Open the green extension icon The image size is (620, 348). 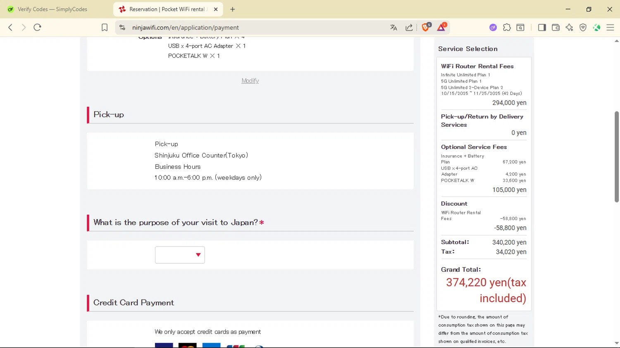pyautogui.click(x=597, y=28)
